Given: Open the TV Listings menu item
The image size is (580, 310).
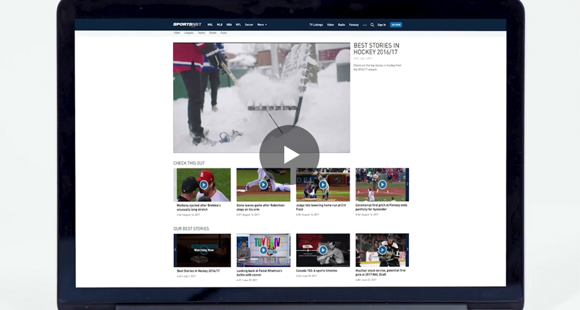Looking at the screenshot, I should click(x=316, y=25).
